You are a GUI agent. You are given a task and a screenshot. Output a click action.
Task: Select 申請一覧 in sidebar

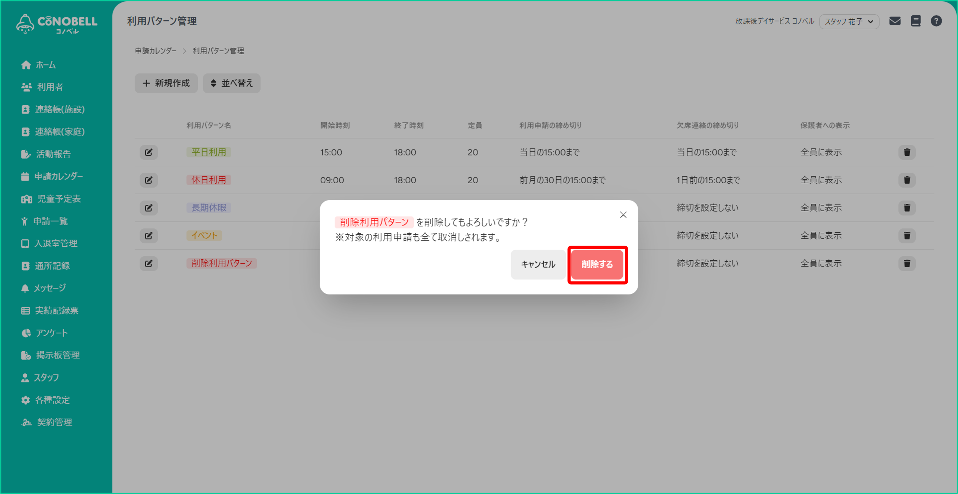point(45,221)
